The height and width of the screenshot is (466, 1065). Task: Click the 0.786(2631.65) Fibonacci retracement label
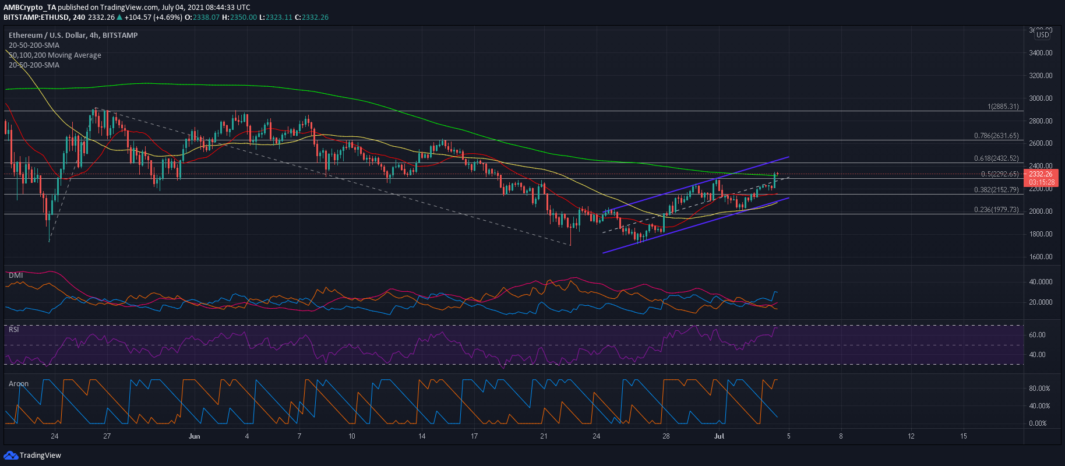point(996,136)
